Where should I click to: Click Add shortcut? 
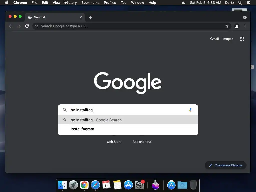point(142,142)
